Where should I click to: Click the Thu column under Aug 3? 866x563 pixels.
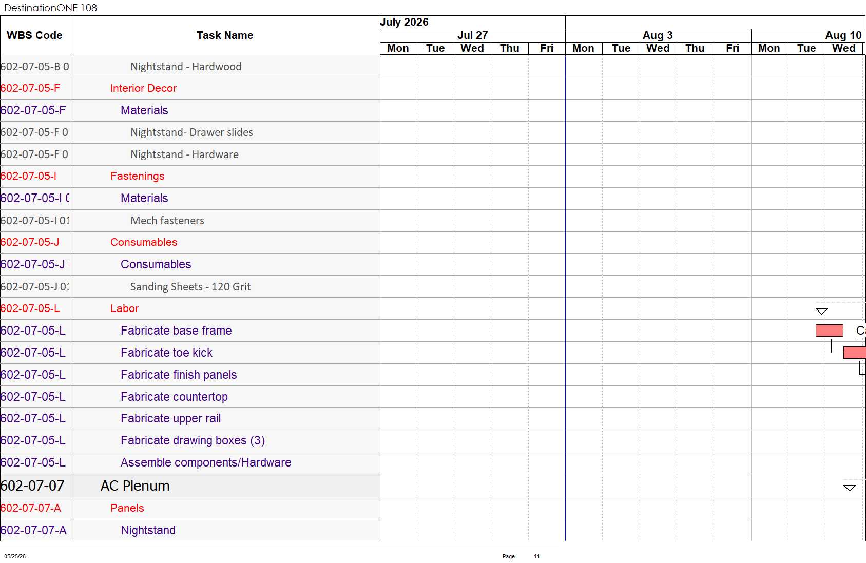[695, 48]
